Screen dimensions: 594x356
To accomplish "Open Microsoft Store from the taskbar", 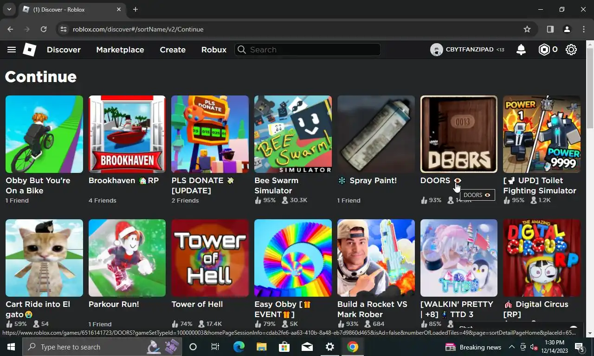I will [x=284, y=347].
